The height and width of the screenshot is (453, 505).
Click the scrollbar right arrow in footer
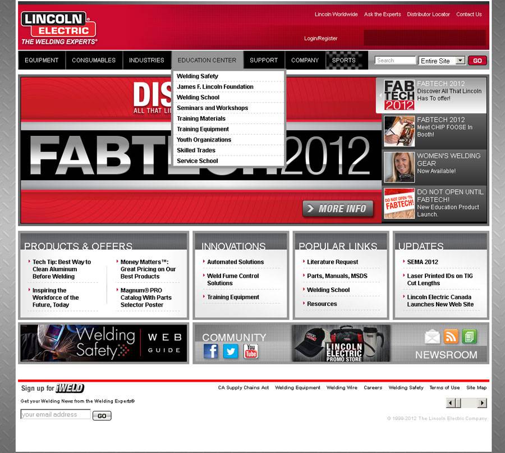pos(482,403)
